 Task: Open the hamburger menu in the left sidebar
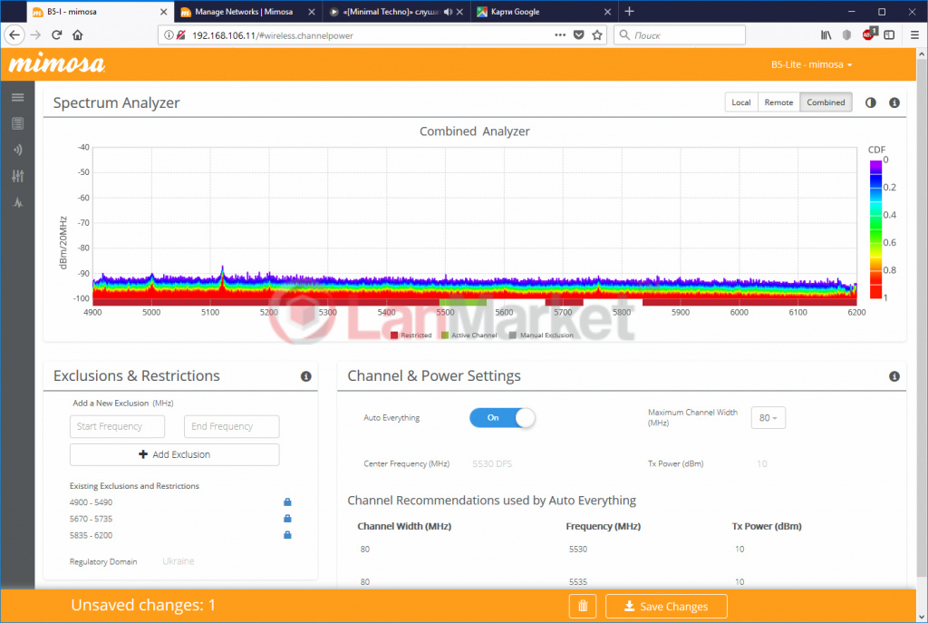pyautogui.click(x=17, y=97)
